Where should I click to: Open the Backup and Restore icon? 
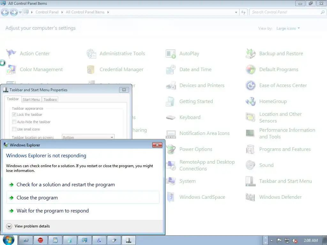tap(250, 54)
